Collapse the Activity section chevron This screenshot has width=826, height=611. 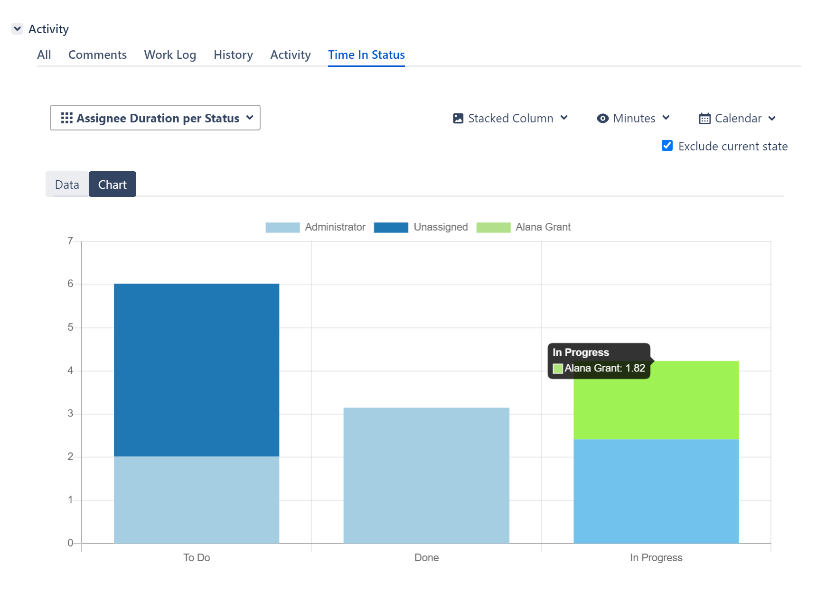pos(17,29)
